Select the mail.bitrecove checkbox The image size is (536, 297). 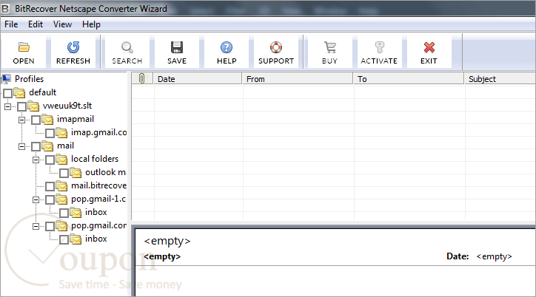(x=50, y=186)
